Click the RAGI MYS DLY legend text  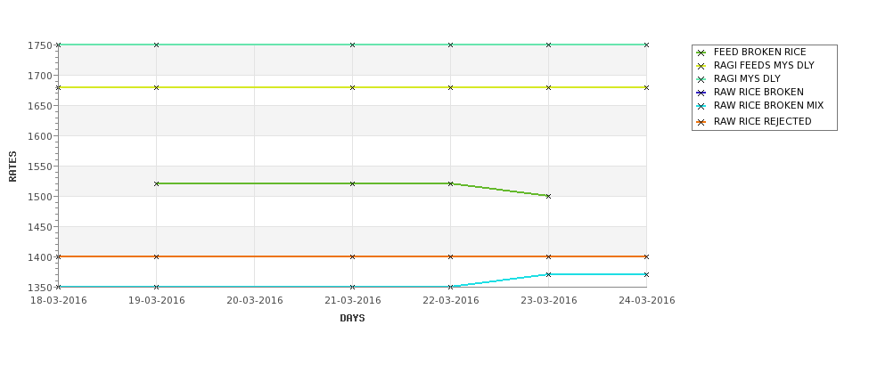(x=747, y=78)
